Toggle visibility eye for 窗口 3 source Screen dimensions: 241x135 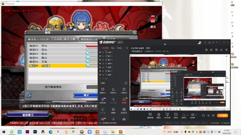pos(100,60)
